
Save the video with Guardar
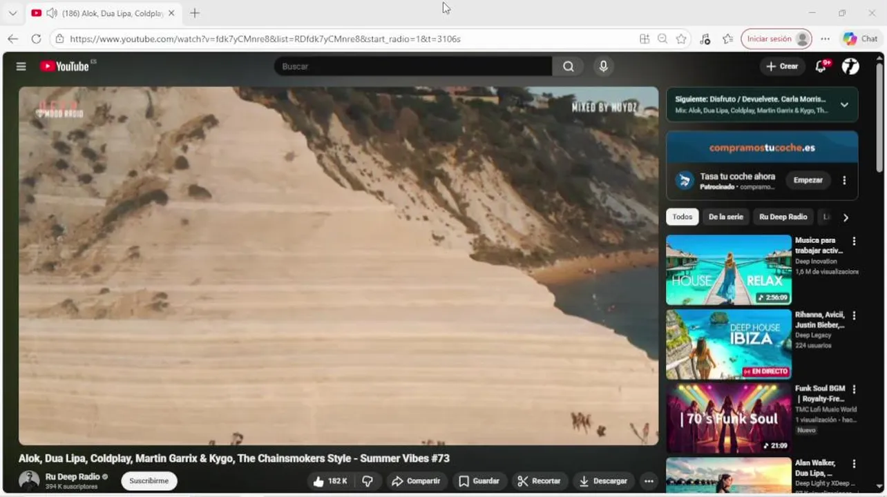click(479, 481)
